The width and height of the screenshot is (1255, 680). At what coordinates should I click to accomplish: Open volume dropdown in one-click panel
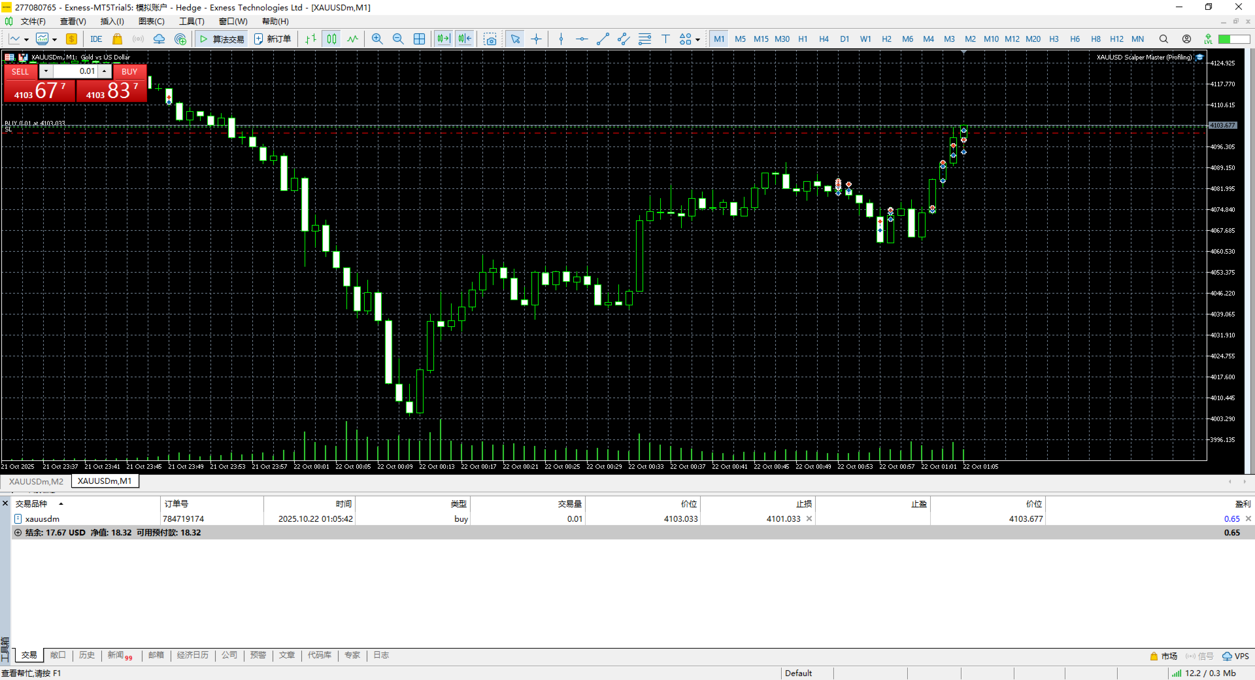pos(46,71)
